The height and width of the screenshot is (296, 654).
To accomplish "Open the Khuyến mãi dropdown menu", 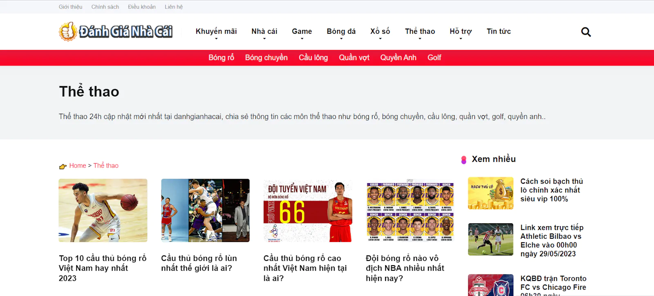I will [216, 31].
